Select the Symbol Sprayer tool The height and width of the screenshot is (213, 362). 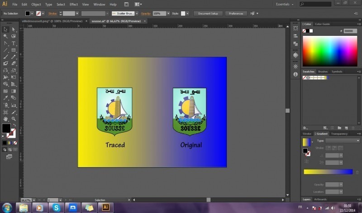click(x=5, y=105)
